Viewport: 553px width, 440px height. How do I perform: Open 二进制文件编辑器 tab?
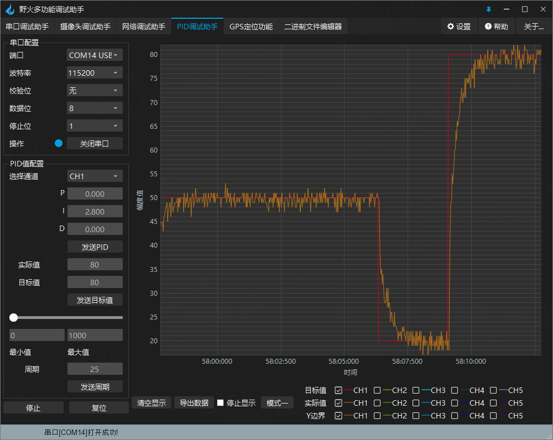coord(313,27)
